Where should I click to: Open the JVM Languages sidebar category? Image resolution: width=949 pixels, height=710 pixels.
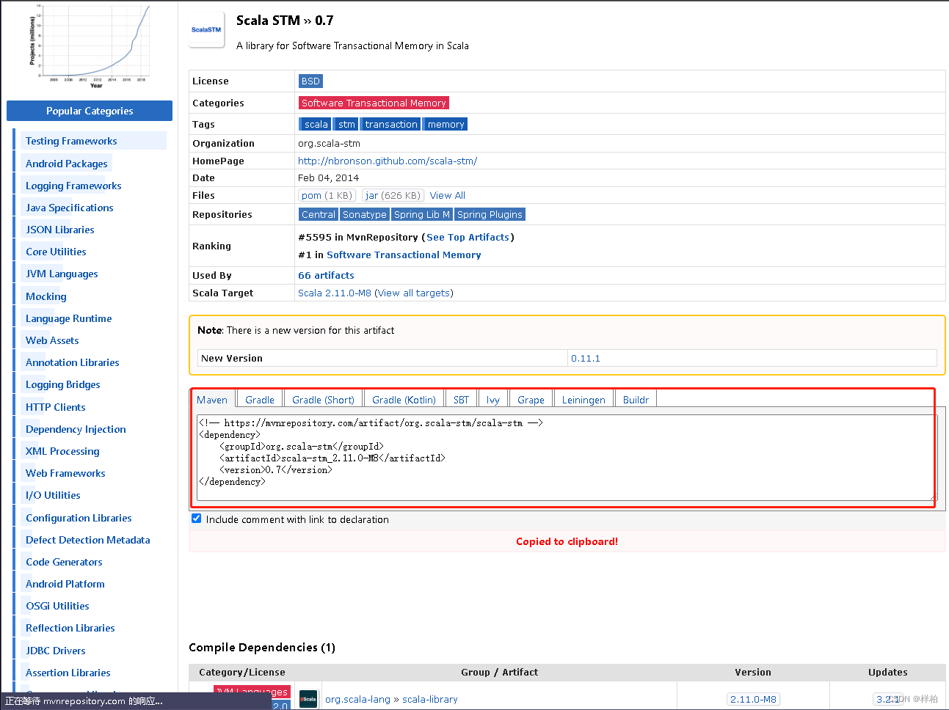(62, 274)
